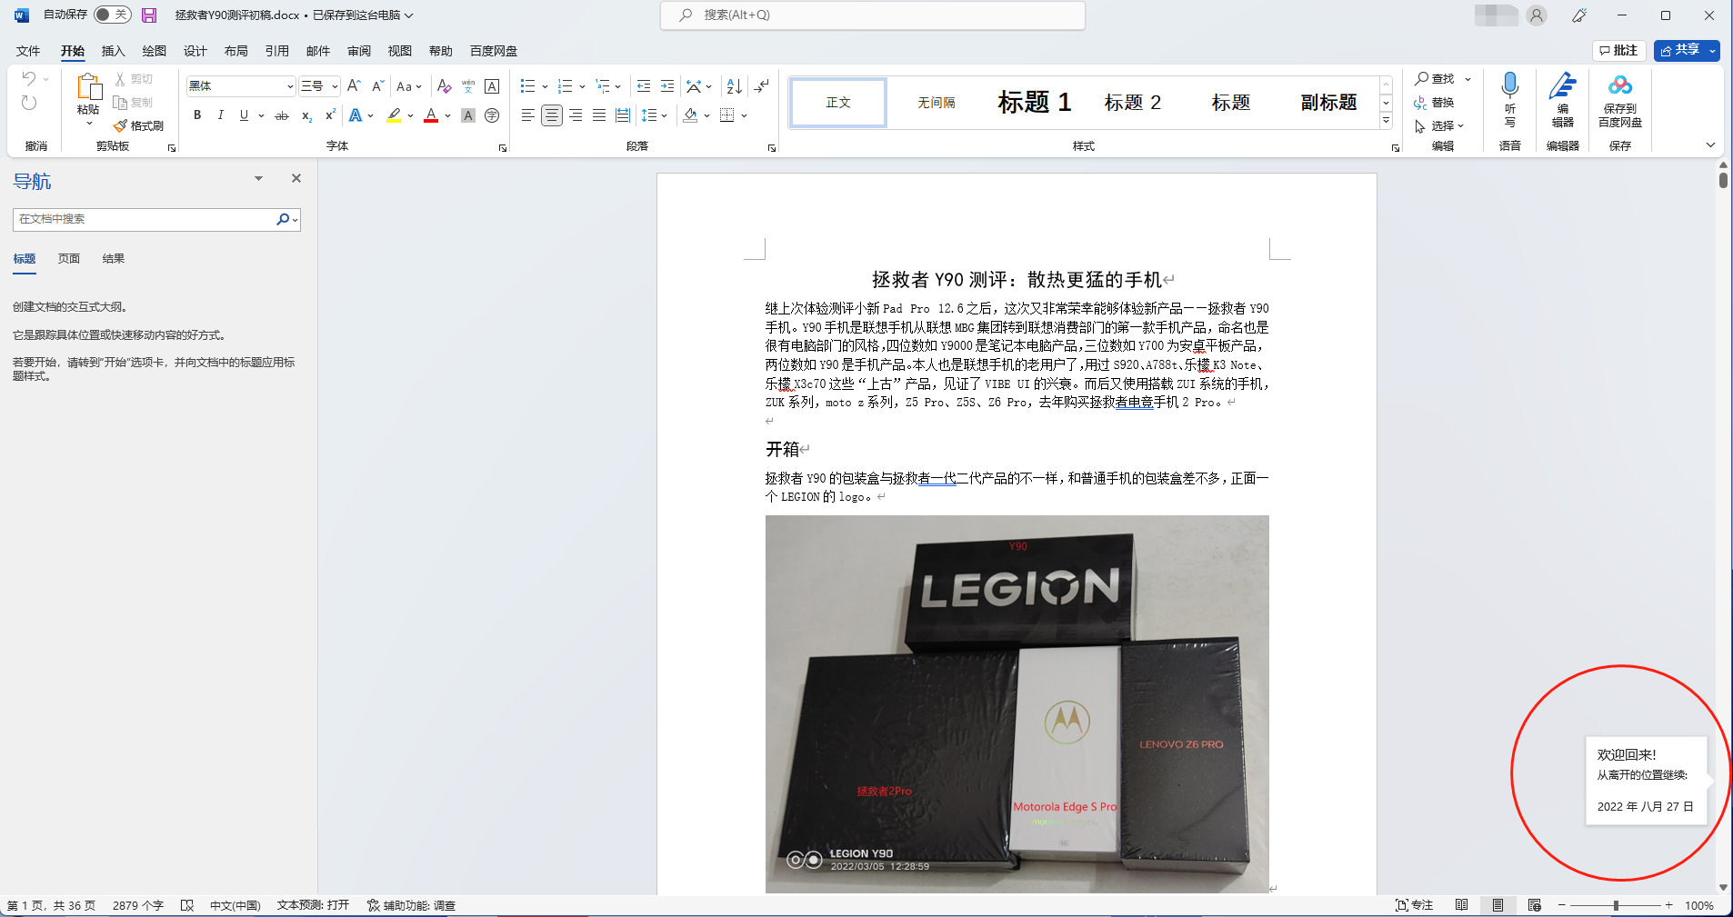Screen dimensions: 1733x917
Task: Click the Format Painter (格式刷) button
Action: (x=139, y=125)
